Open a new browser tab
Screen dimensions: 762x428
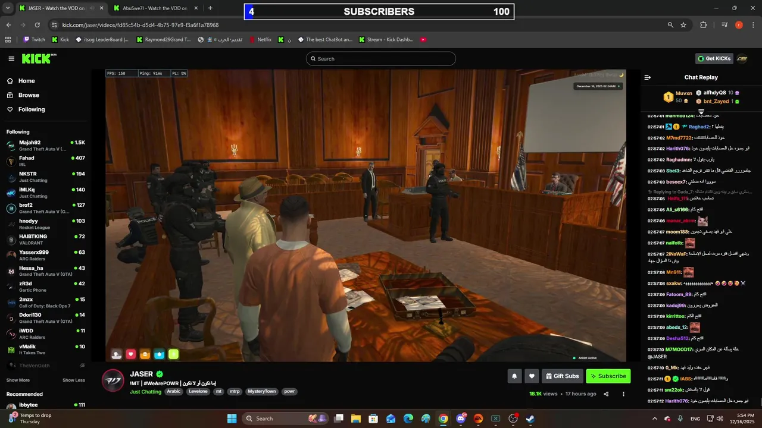pyautogui.click(x=210, y=8)
